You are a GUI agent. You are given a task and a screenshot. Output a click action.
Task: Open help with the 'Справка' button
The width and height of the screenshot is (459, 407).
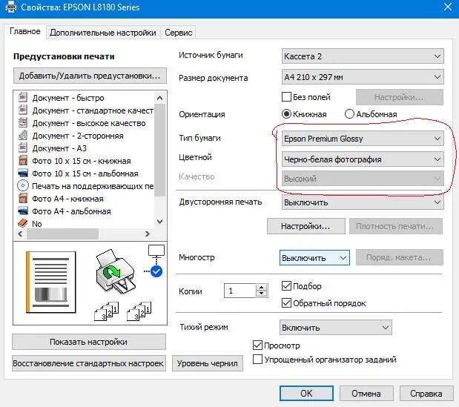click(426, 393)
